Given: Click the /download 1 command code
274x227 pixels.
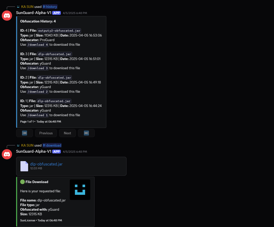Looking at the screenshot, I should point(38,115).
